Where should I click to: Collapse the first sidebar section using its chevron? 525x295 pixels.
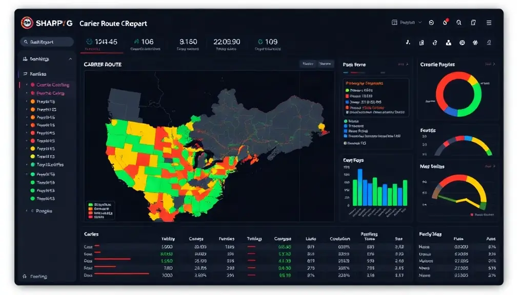point(70,59)
